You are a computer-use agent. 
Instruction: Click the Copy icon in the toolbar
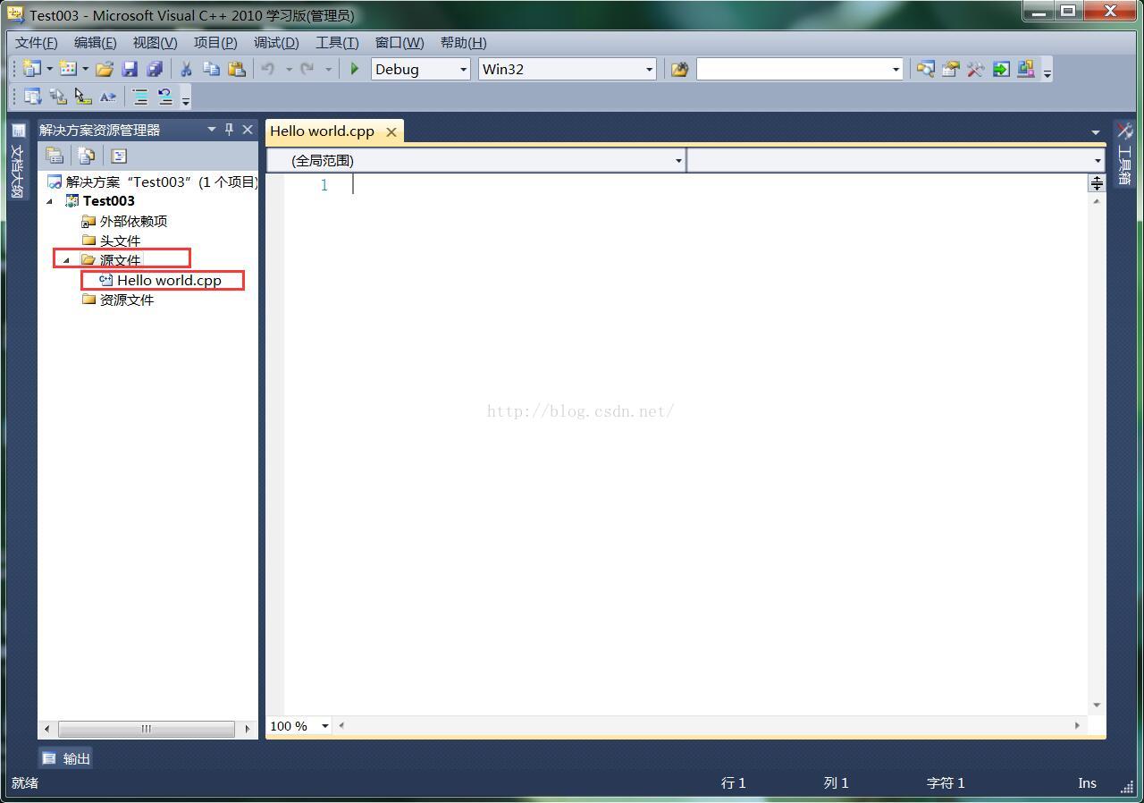tap(211, 69)
